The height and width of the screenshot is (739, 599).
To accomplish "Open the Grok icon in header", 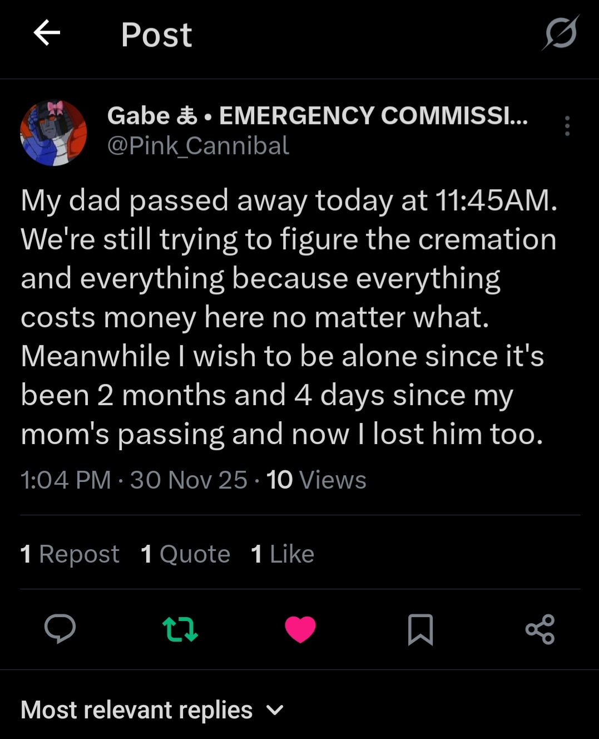I will 561,33.
